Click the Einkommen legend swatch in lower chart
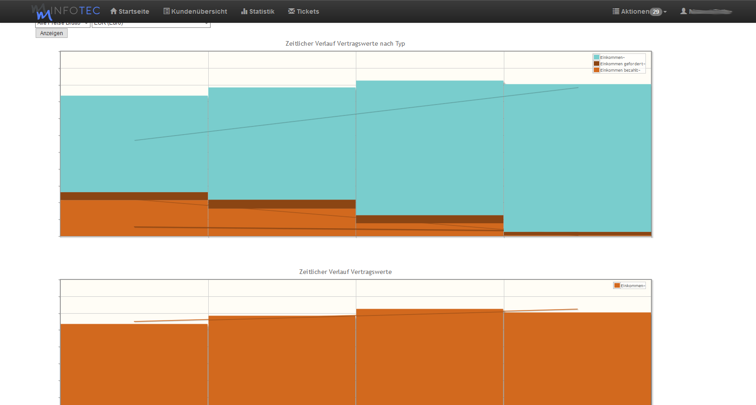Image resolution: width=756 pixels, height=405 pixels. [x=617, y=285]
